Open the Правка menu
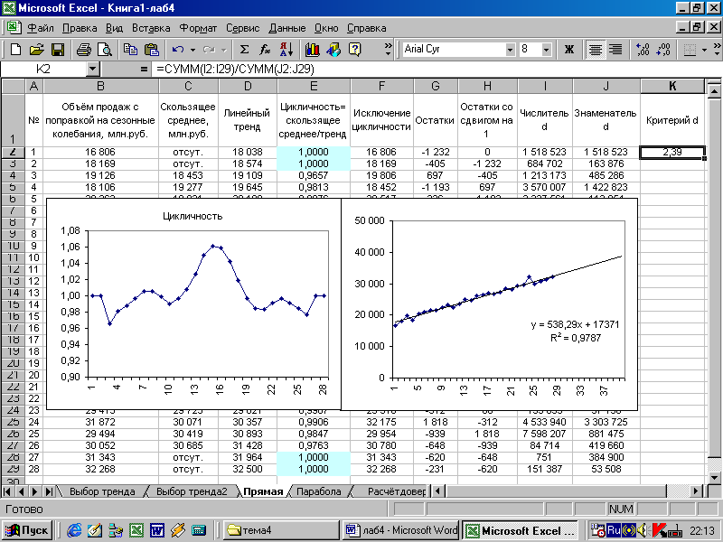Image resolution: width=723 pixels, height=542 pixels. click(80, 28)
